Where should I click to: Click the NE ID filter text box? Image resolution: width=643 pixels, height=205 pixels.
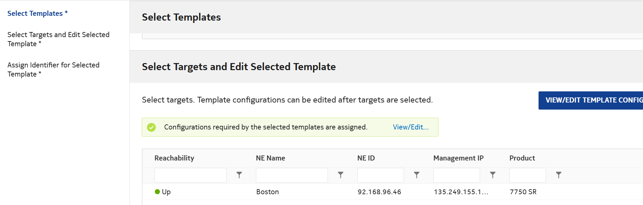coord(380,175)
